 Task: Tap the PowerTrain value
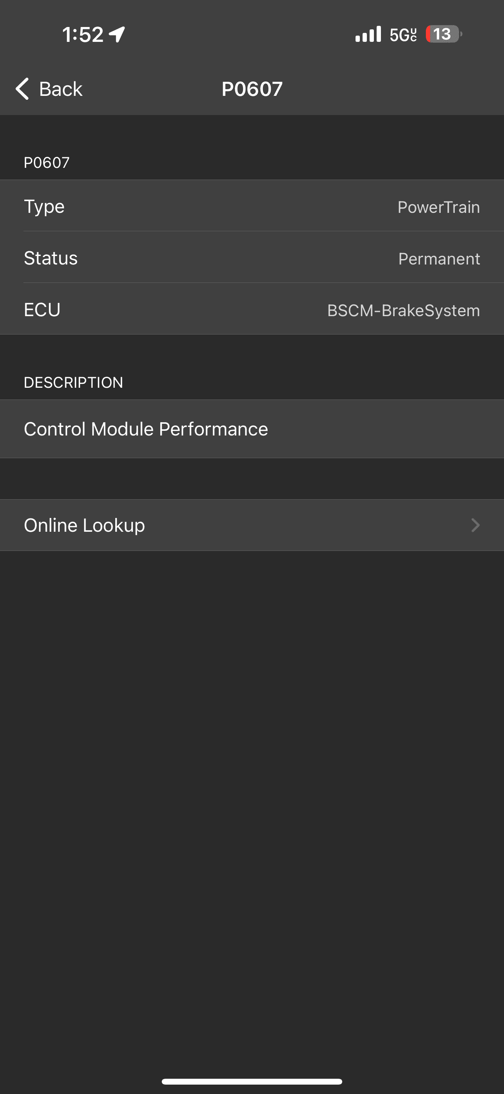(x=439, y=207)
